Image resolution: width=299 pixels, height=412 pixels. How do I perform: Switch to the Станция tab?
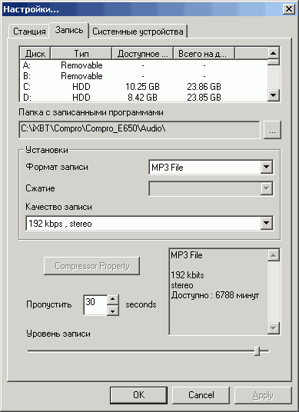pos(29,32)
